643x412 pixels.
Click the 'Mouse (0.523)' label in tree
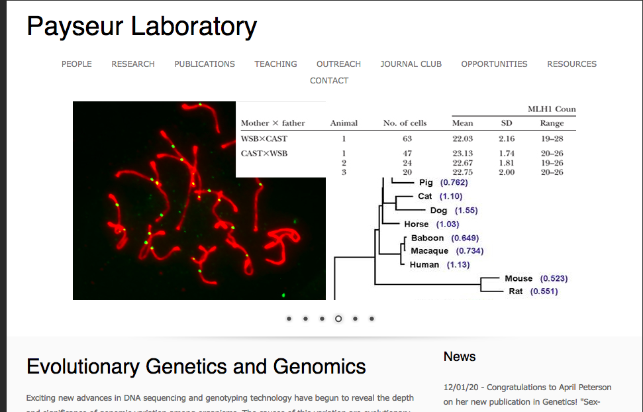(536, 279)
